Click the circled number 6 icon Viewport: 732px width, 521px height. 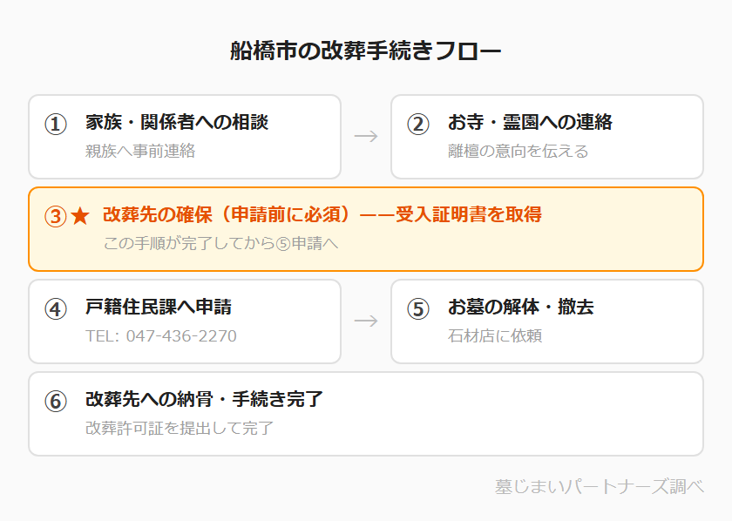56,401
